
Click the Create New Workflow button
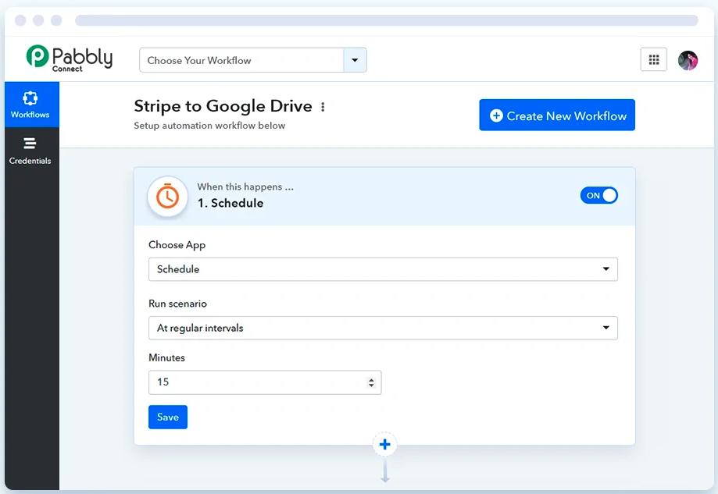click(557, 116)
